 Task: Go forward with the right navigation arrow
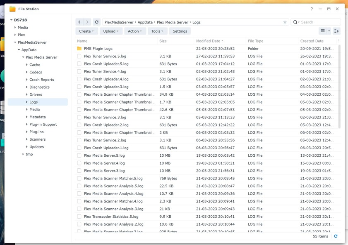coord(87,22)
